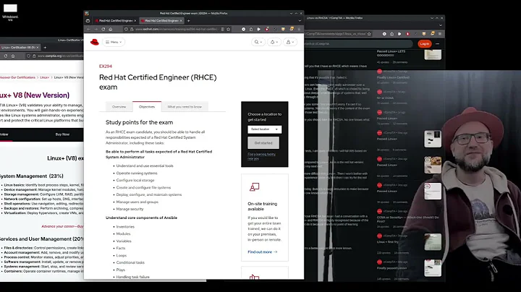This screenshot has height=292, width=521.
Task: Click the home icon in the CompTIA Firefox window
Action: [13, 56]
